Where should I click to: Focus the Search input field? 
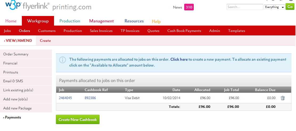pyautogui.click(x=245, y=7)
